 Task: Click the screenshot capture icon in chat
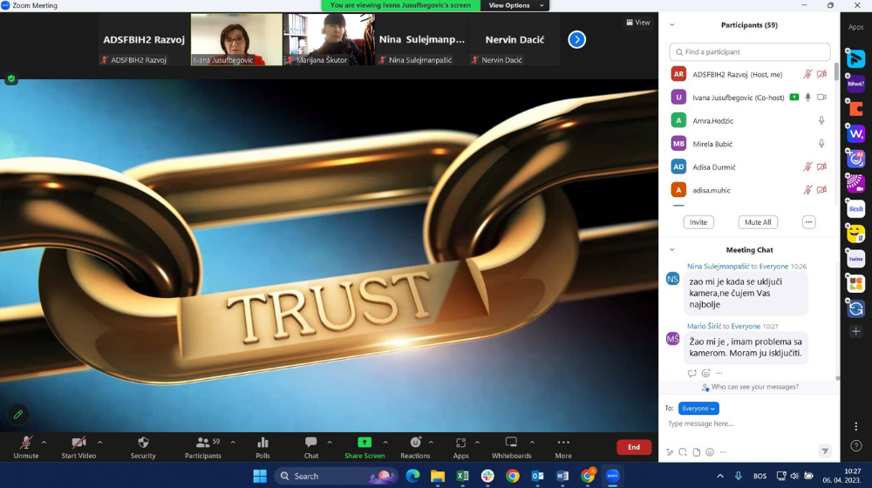[683, 452]
